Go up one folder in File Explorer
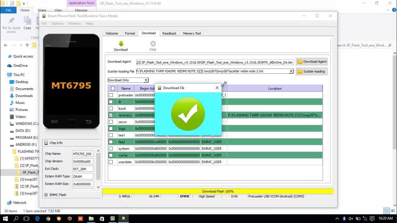Image resolution: width=397 pixels, height=223 pixels. coord(27,45)
